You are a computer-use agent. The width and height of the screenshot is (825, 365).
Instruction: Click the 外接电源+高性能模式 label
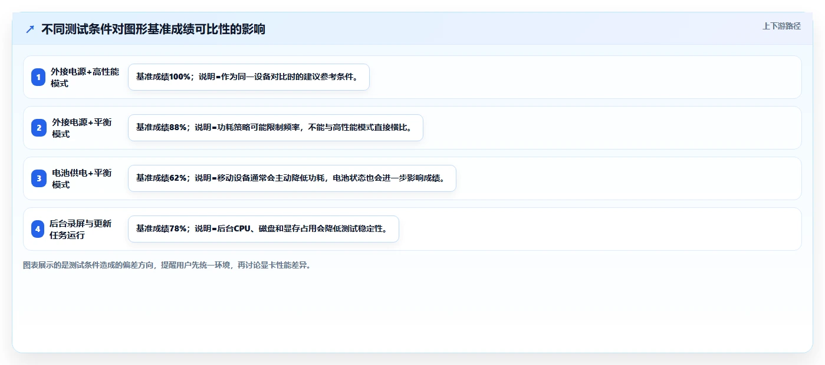(85, 77)
